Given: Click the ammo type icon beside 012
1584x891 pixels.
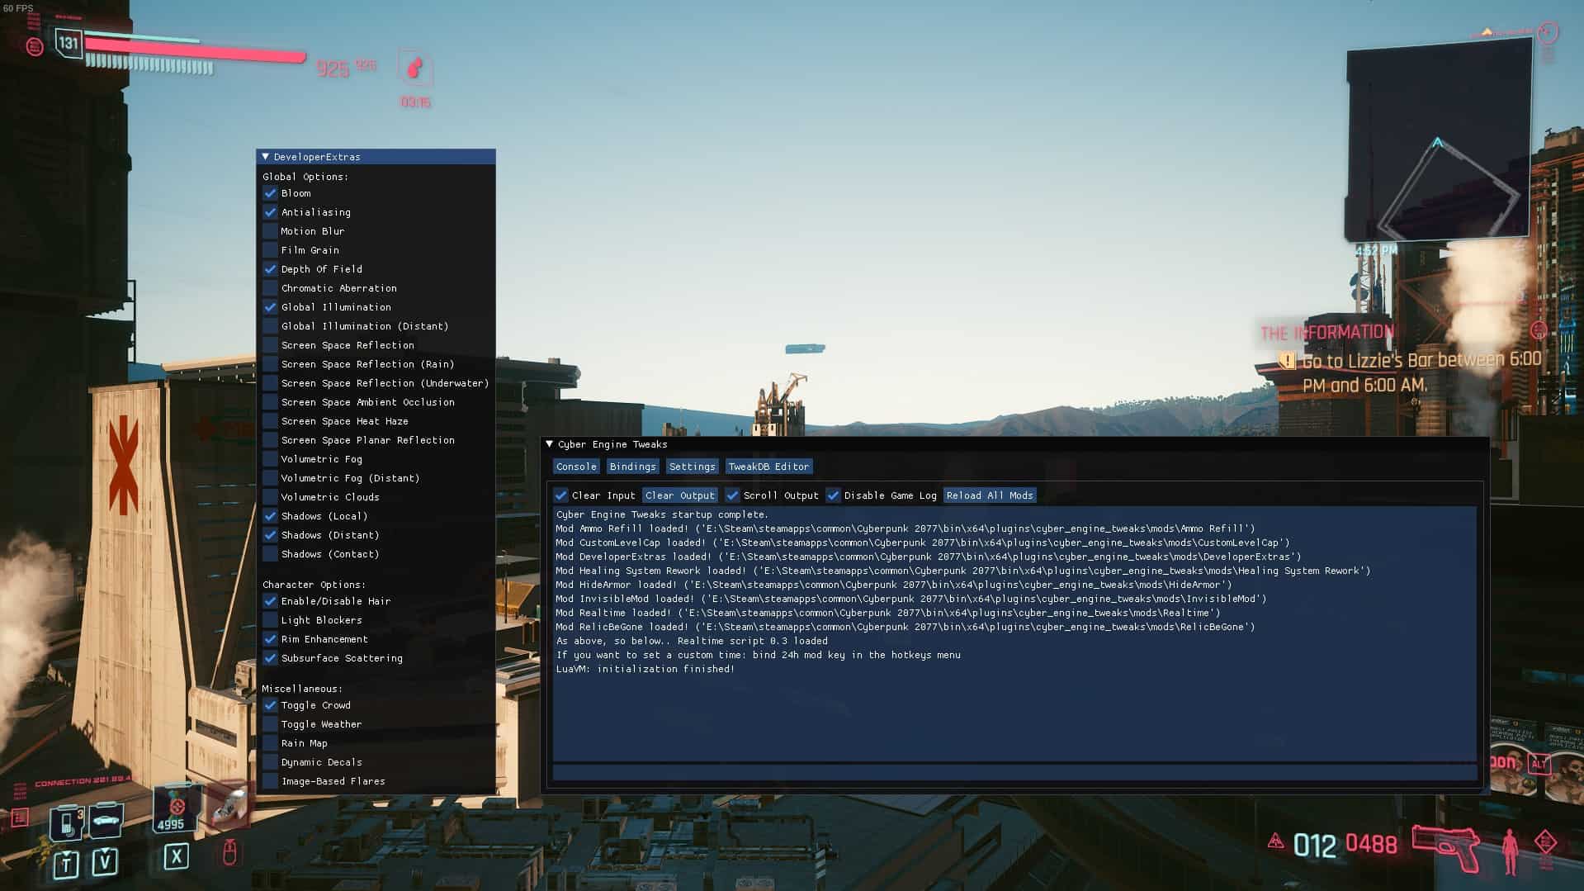Looking at the screenshot, I should (x=1275, y=841).
